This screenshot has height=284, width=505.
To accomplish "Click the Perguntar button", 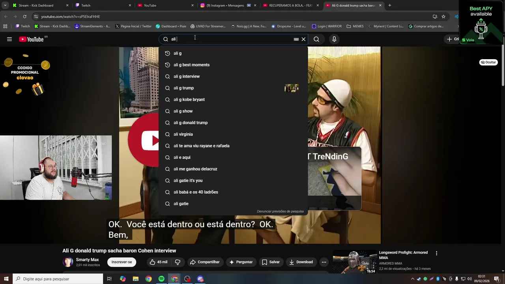I will click(x=241, y=262).
